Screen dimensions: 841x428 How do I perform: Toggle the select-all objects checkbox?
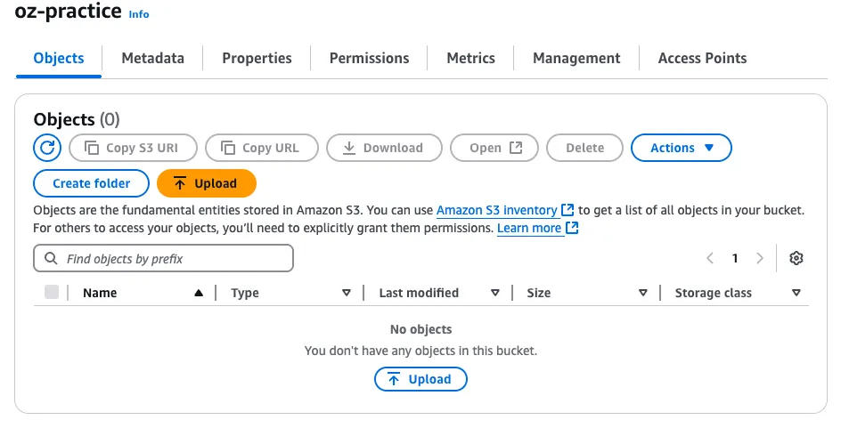coord(52,292)
